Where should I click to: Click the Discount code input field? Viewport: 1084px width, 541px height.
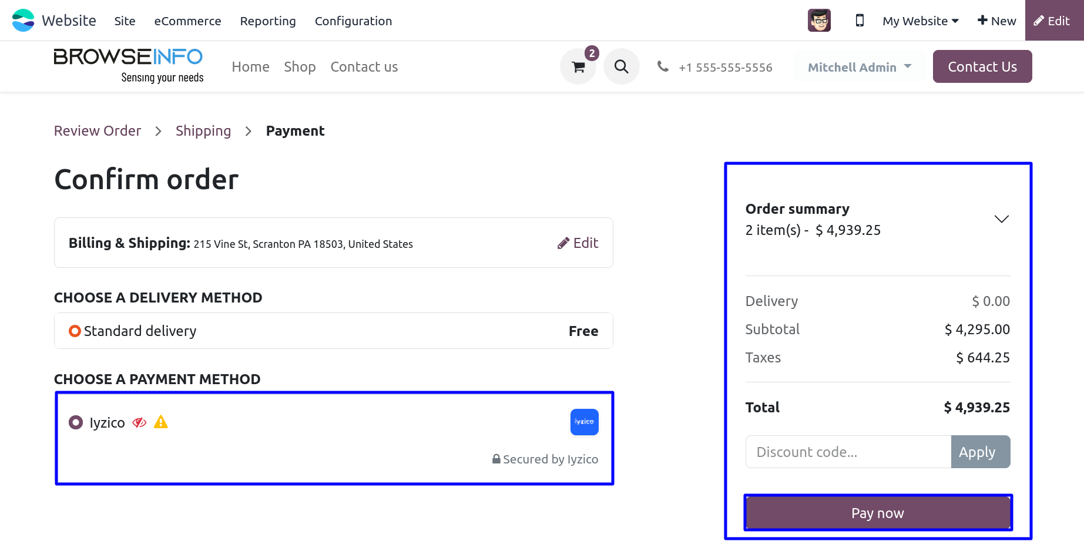click(x=848, y=452)
